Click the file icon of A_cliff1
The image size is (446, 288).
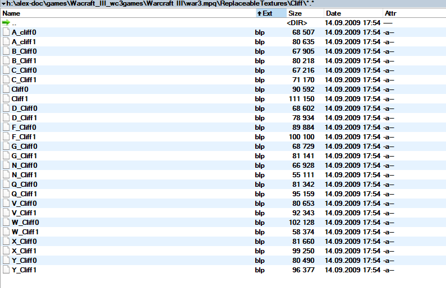tap(6, 42)
